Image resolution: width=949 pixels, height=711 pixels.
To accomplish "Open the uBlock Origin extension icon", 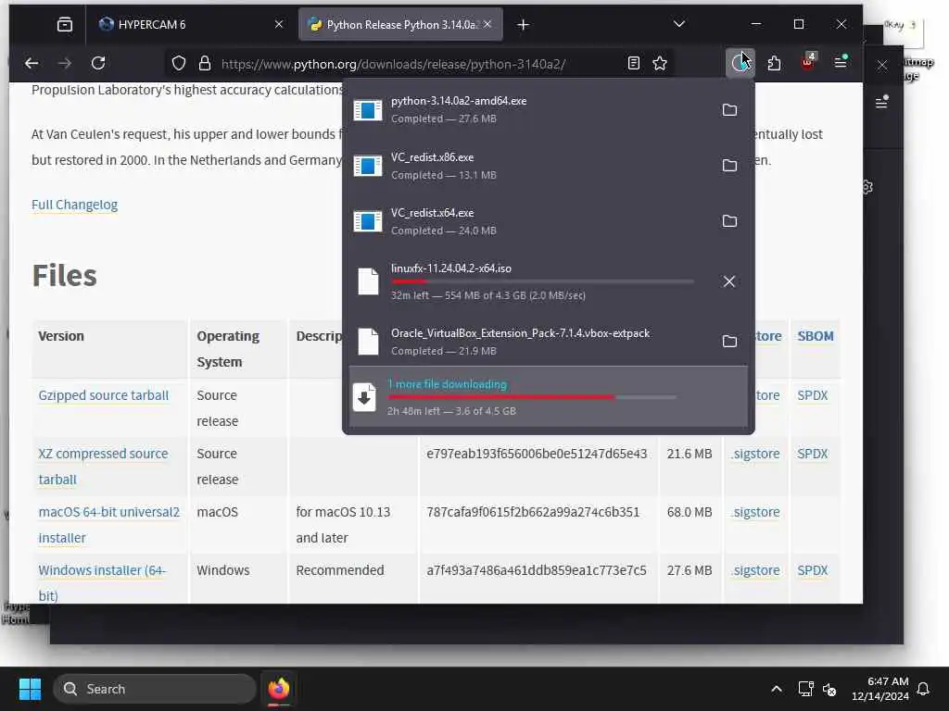I will click(808, 62).
